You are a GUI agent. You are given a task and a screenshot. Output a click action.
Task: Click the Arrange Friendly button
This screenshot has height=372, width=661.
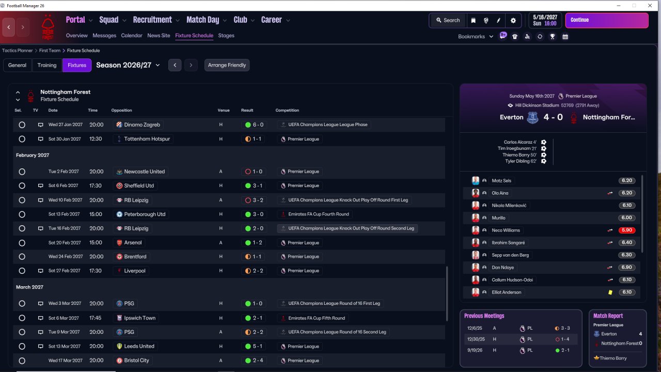click(x=227, y=65)
